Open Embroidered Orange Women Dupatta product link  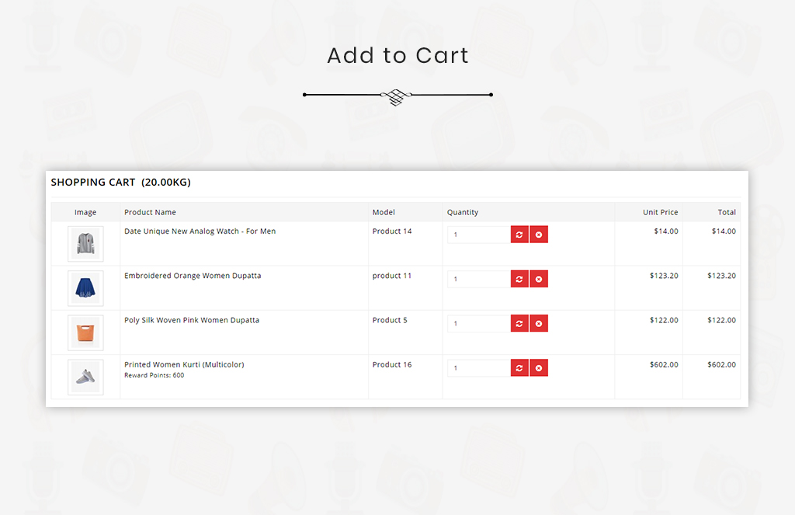point(193,276)
